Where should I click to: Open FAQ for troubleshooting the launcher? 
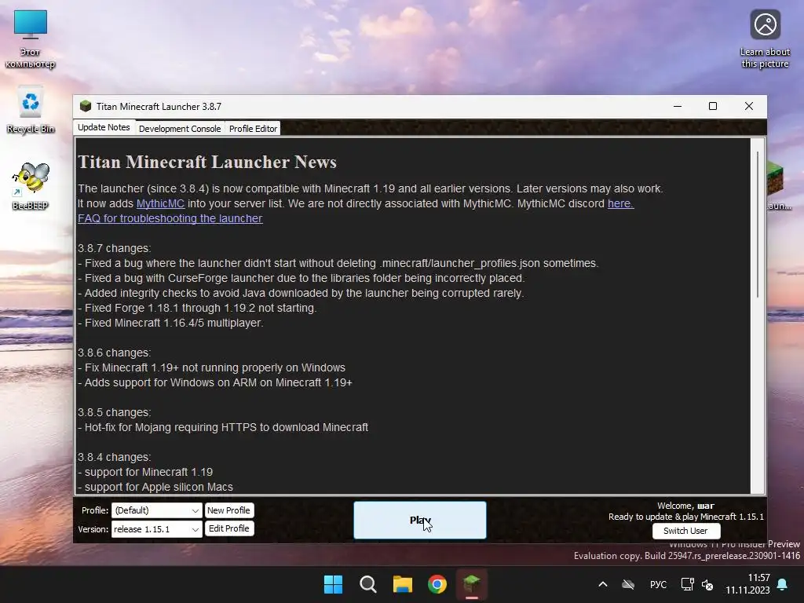point(170,218)
